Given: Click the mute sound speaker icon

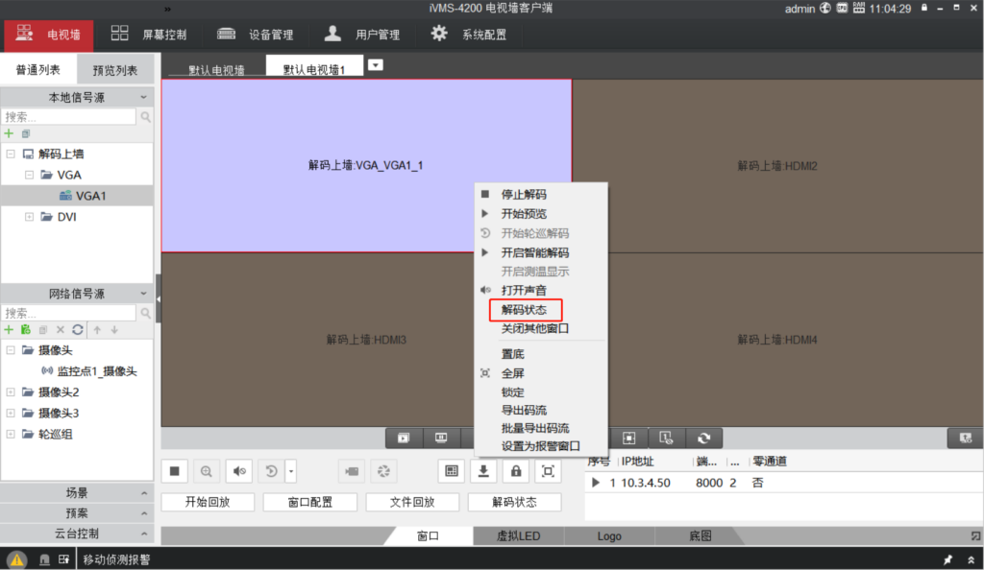Looking at the screenshot, I should (x=239, y=471).
